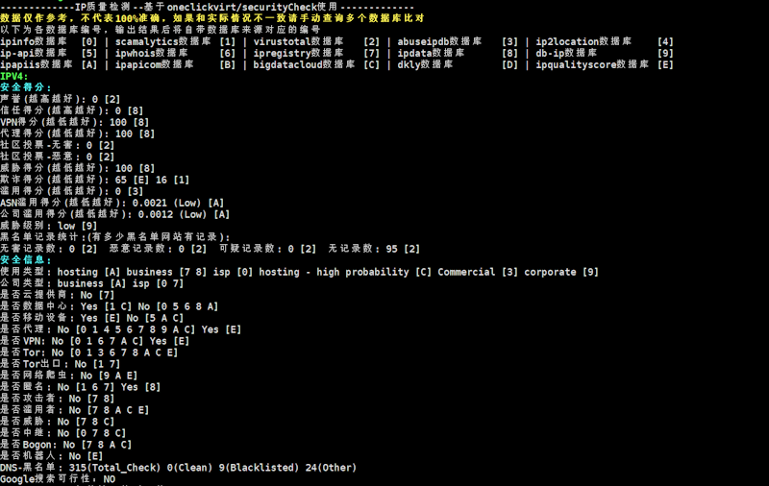Click the virustotal数据库 [2] entry
The image size is (769, 486).
(x=316, y=41)
